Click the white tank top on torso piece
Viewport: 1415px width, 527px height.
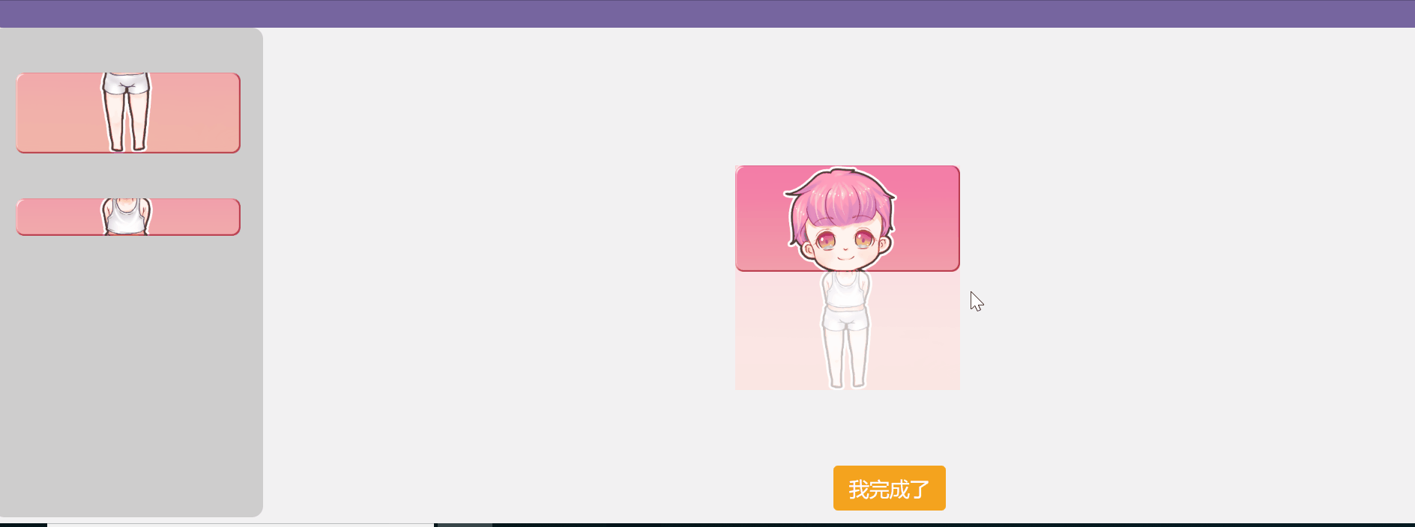coord(126,218)
